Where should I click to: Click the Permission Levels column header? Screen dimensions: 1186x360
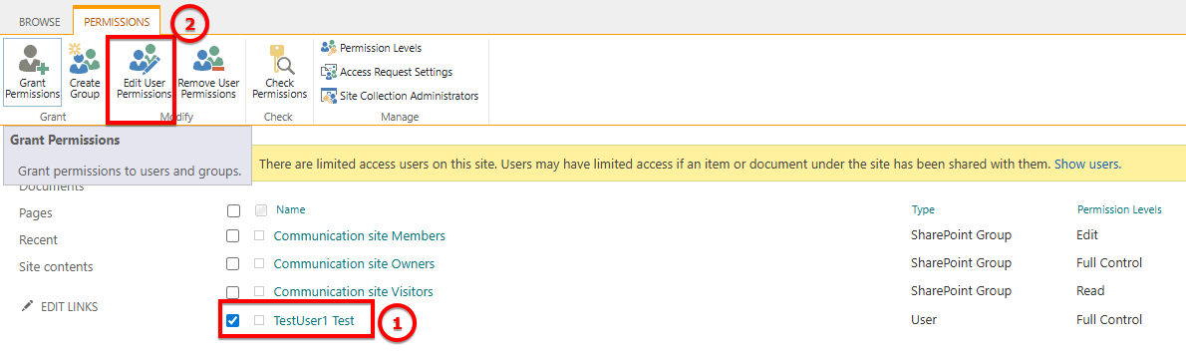tap(1118, 210)
